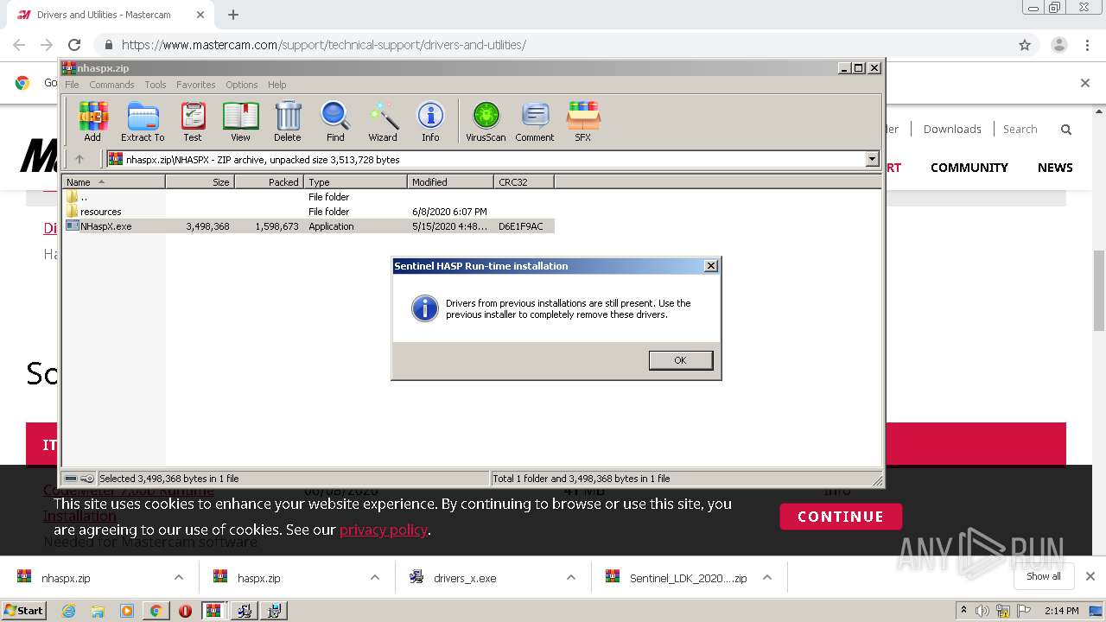Image resolution: width=1106 pixels, height=622 pixels.
Task: Sort file list by CRC32 column
Action: (x=524, y=182)
